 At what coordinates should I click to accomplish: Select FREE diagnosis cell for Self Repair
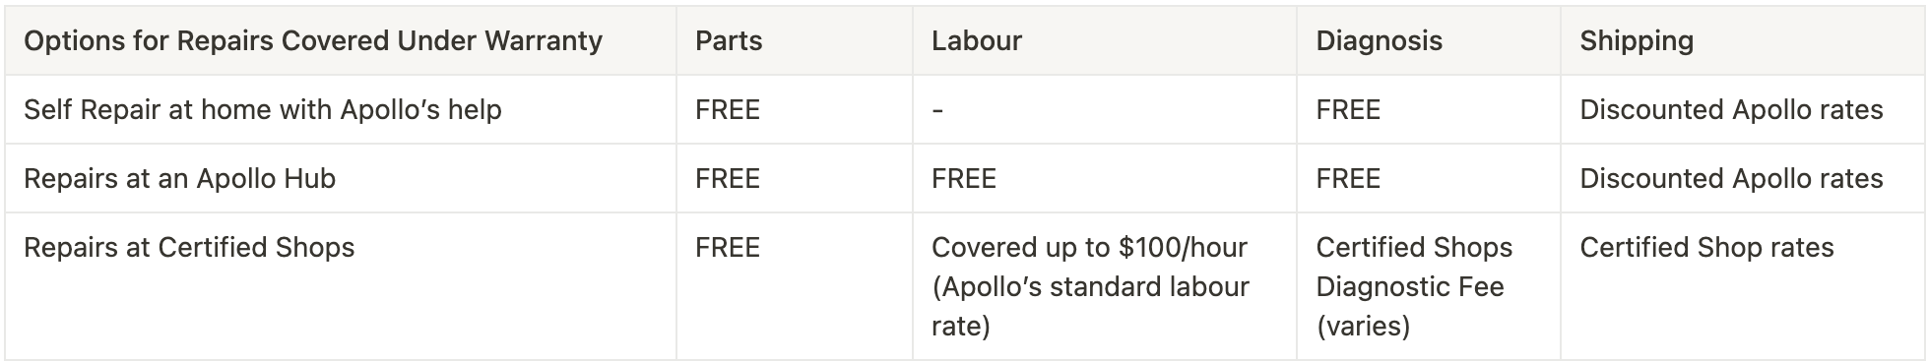[1348, 109]
